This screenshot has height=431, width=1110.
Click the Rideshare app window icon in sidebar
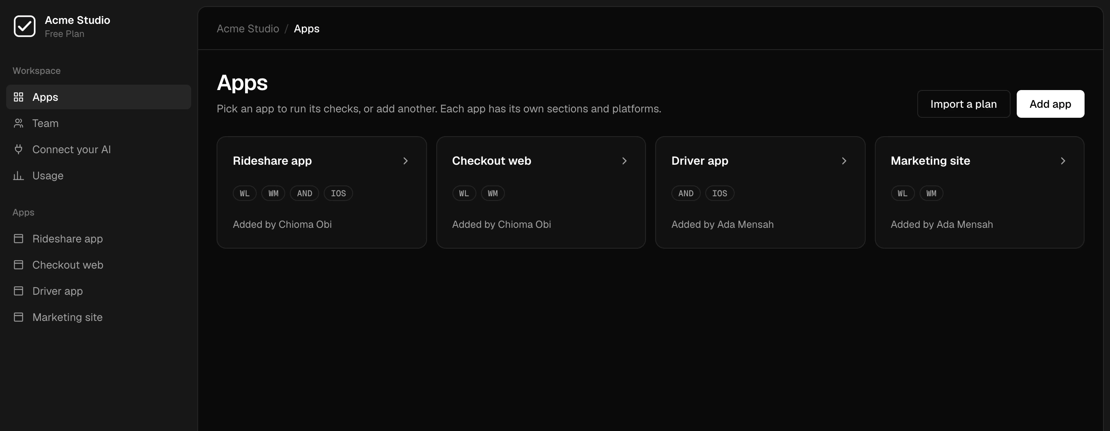point(18,239)
